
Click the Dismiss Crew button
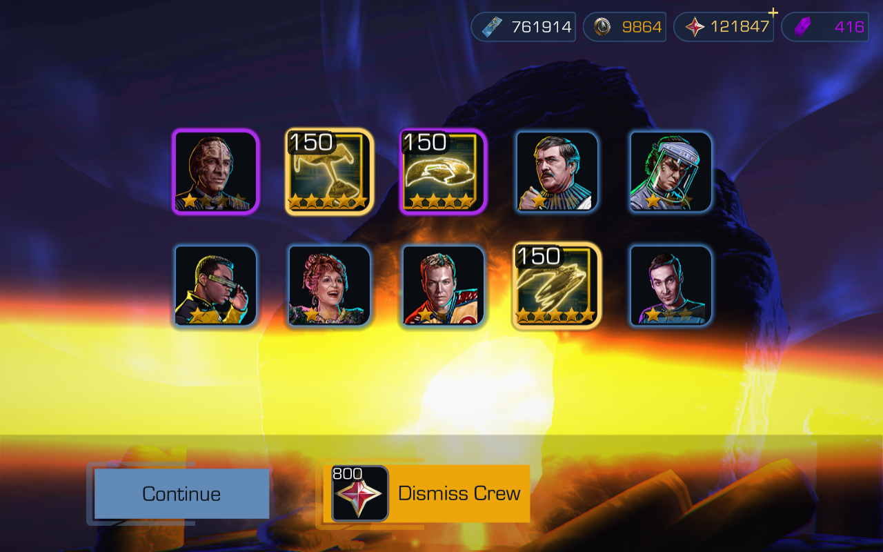(427, 493)
